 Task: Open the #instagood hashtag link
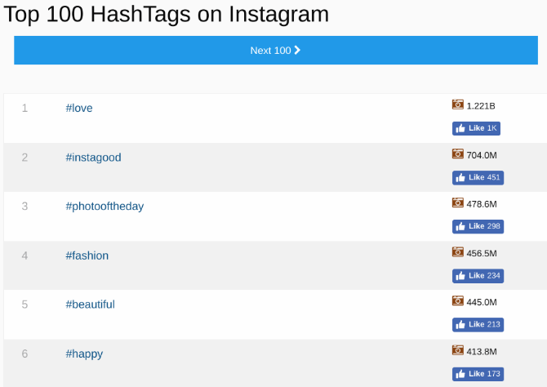coord(93,158)
